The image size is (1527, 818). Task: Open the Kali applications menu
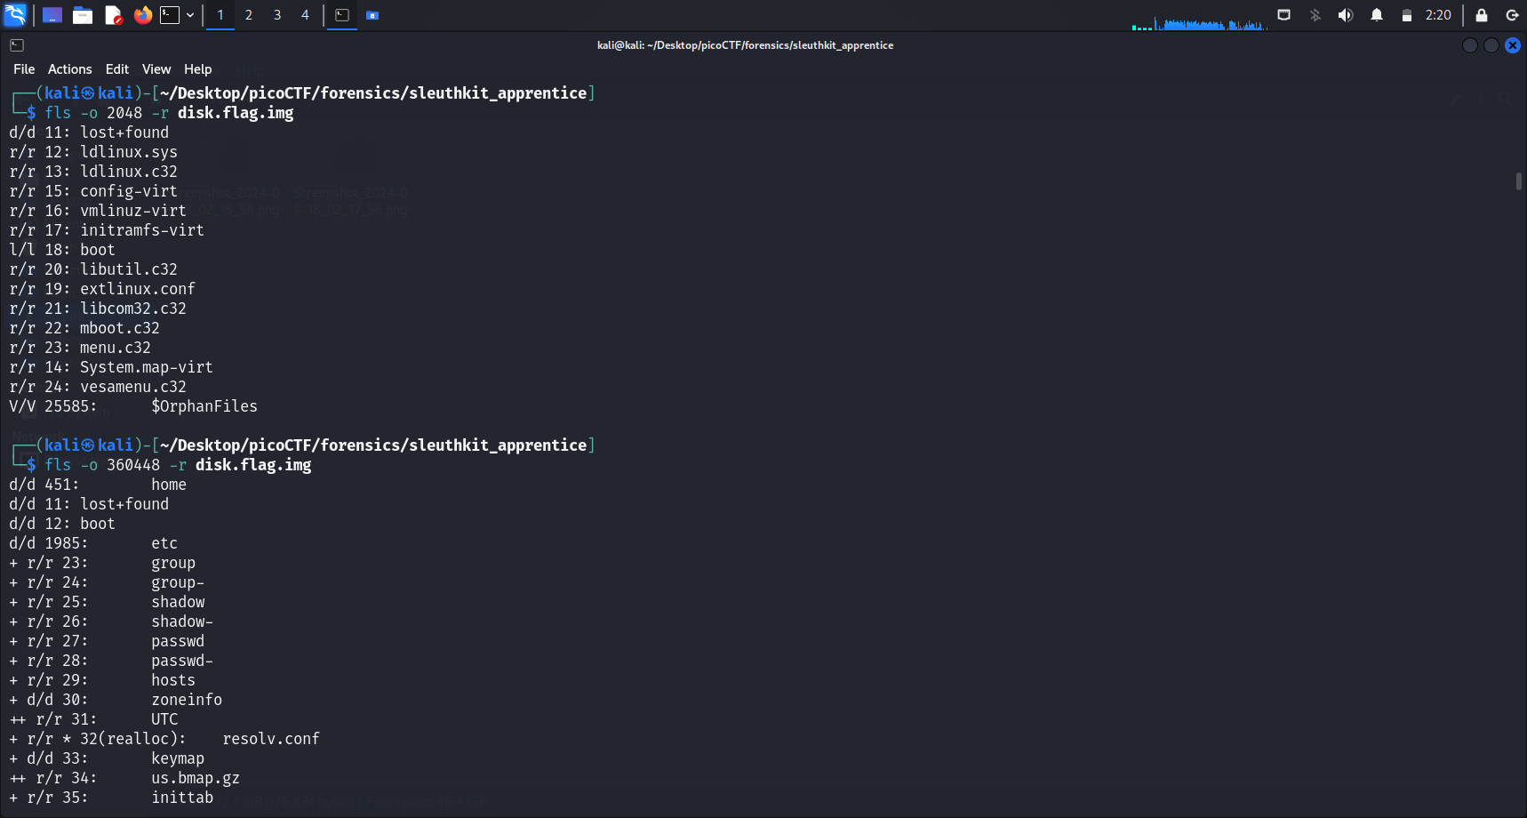16,15
